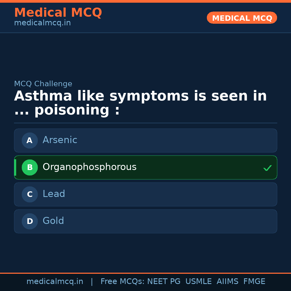Click the letter D option circle

point(30,221)
